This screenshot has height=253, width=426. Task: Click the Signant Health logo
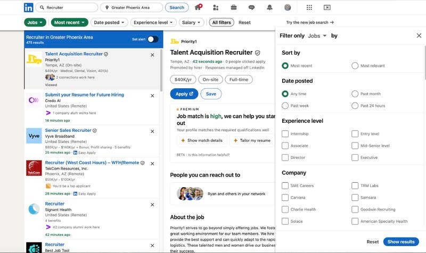click(x=34, y=209)
